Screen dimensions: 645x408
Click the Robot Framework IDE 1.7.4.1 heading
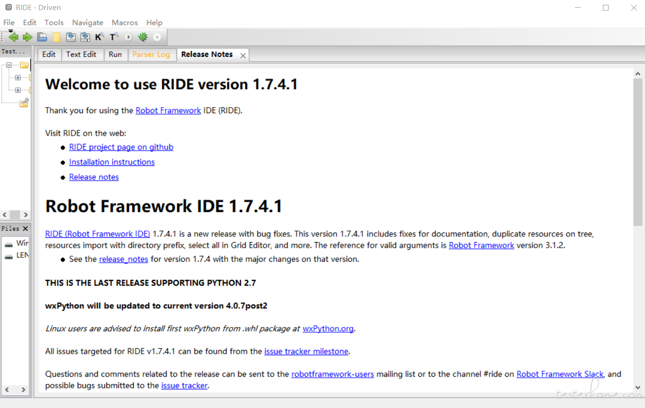coord(163,206)
